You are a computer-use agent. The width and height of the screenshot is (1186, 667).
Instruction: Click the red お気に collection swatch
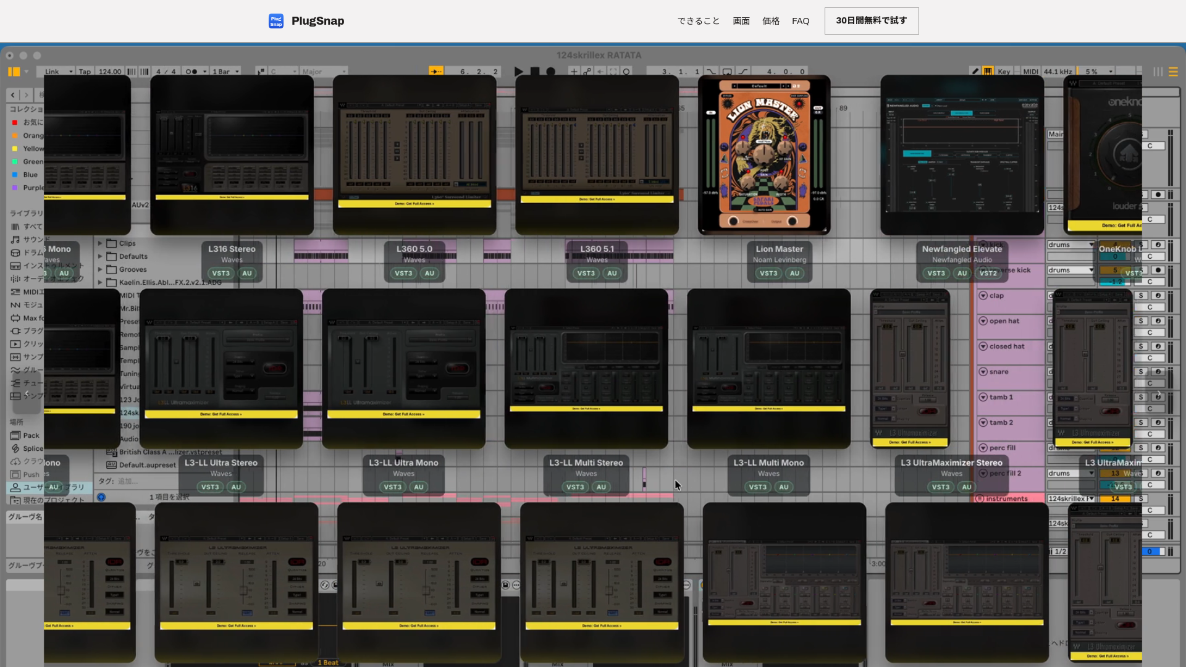click(x=15, y=122)
